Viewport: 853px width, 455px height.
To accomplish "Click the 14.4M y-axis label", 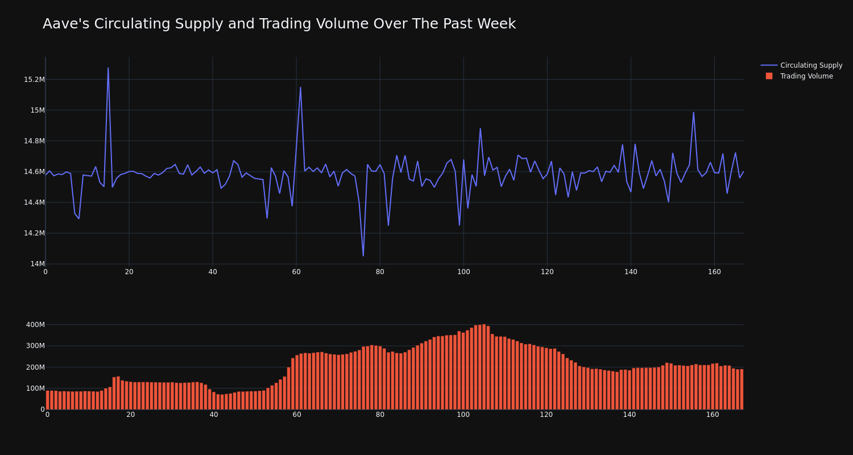I will coord(34,202).
